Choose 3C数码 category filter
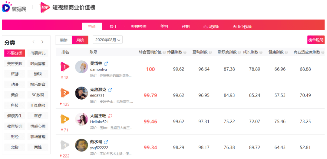 (x=38, y=95)
